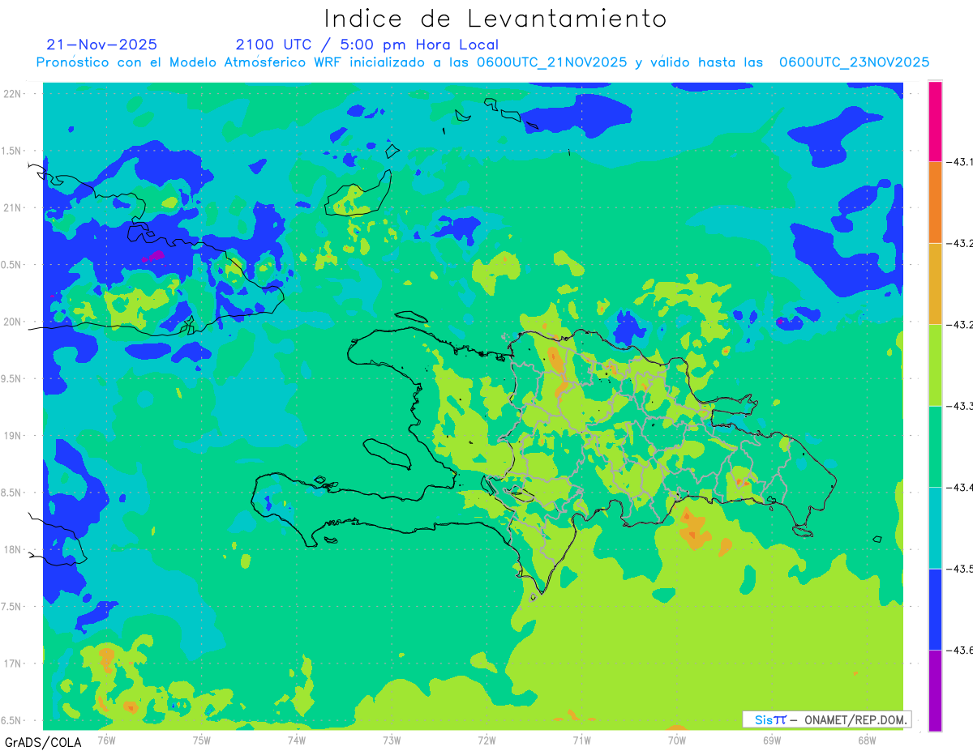Click the '76W' longitude label
Image resolution: width=973 pixels, height=751 pixels.
click(x=106, y=739)
